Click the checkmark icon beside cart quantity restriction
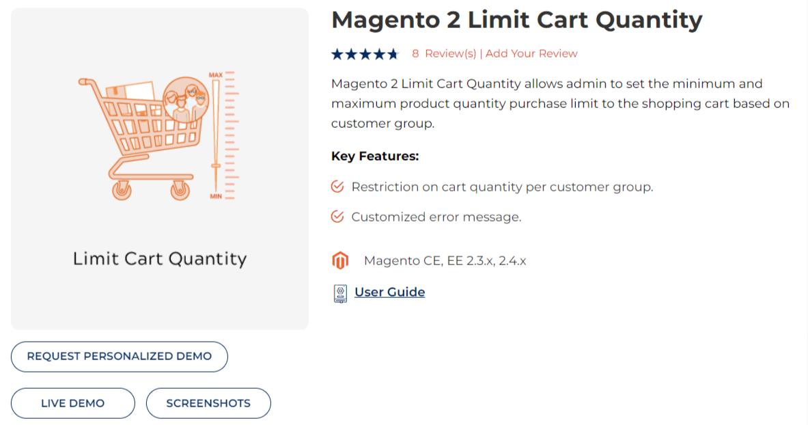 [337, 186]
